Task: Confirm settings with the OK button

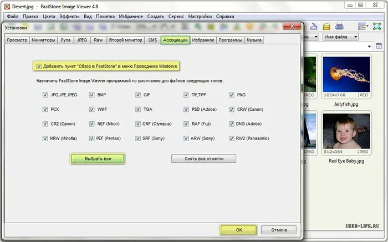Action: point(238,230)
